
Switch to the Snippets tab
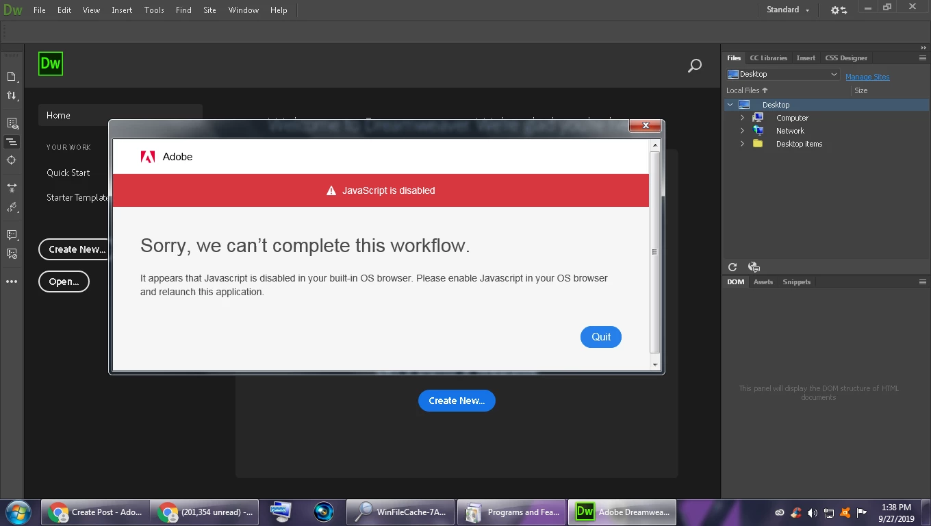pos(796,282)
